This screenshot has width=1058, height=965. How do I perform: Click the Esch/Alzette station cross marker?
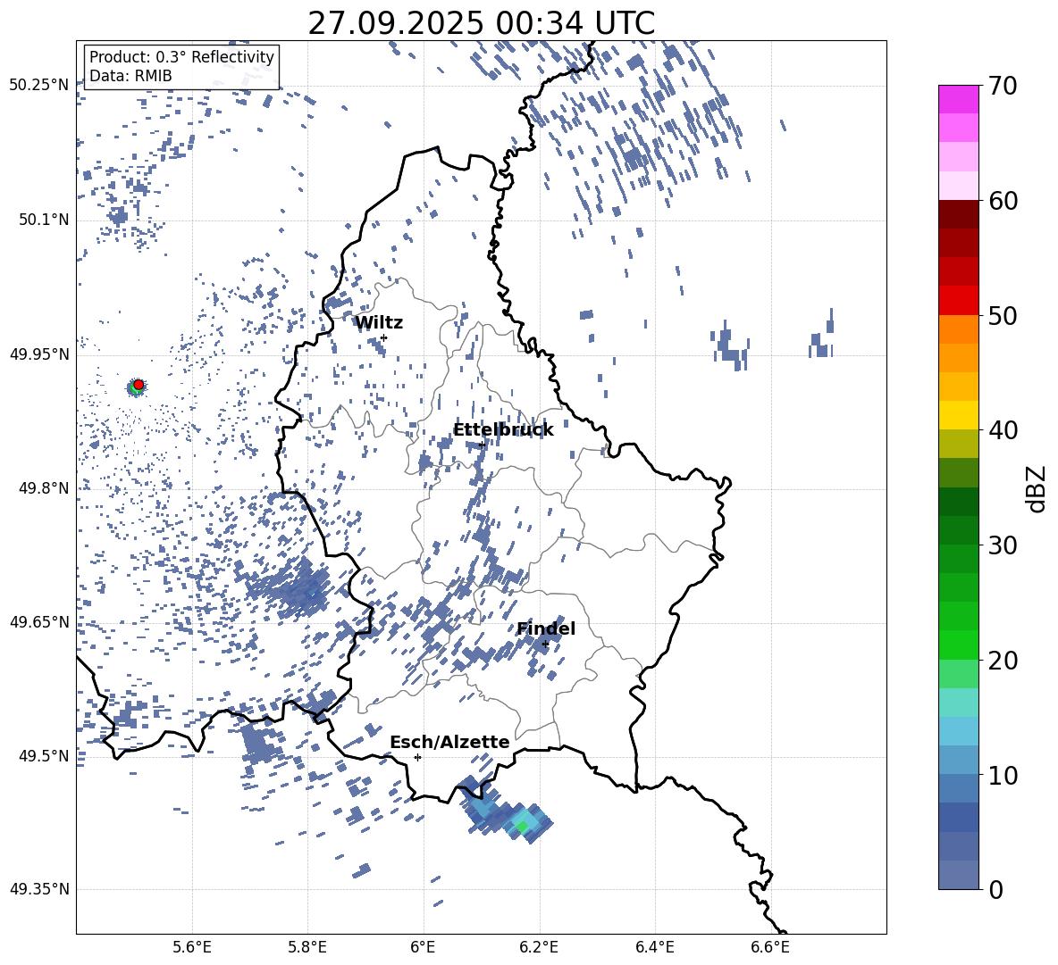click(417, 757)
